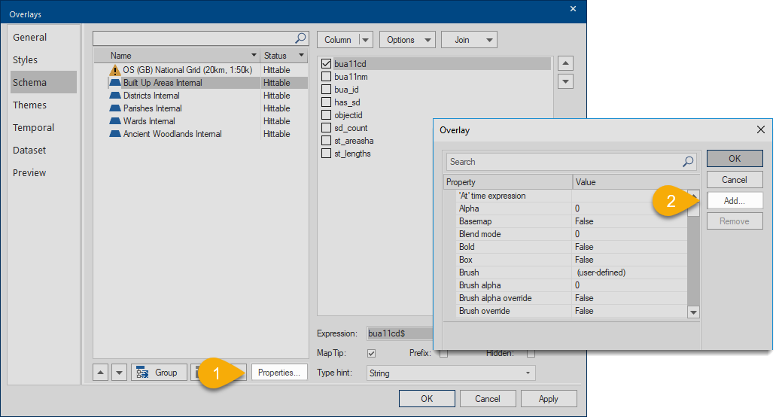Click the Ancient Woodlands Internal layer icon
Viewport: 779px width, 417px height.
coord(115,134)
